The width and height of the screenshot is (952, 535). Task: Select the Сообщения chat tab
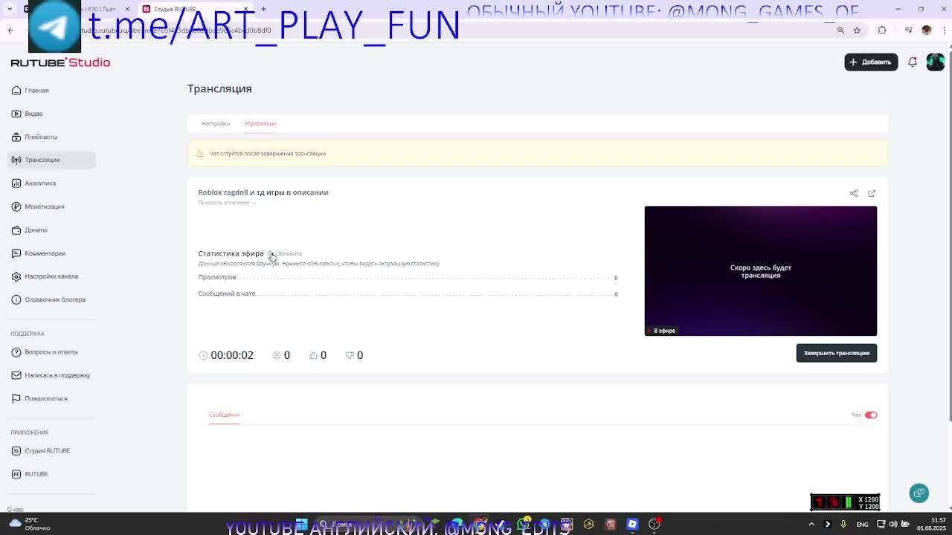pyautogui.click(x=224, y=415)
